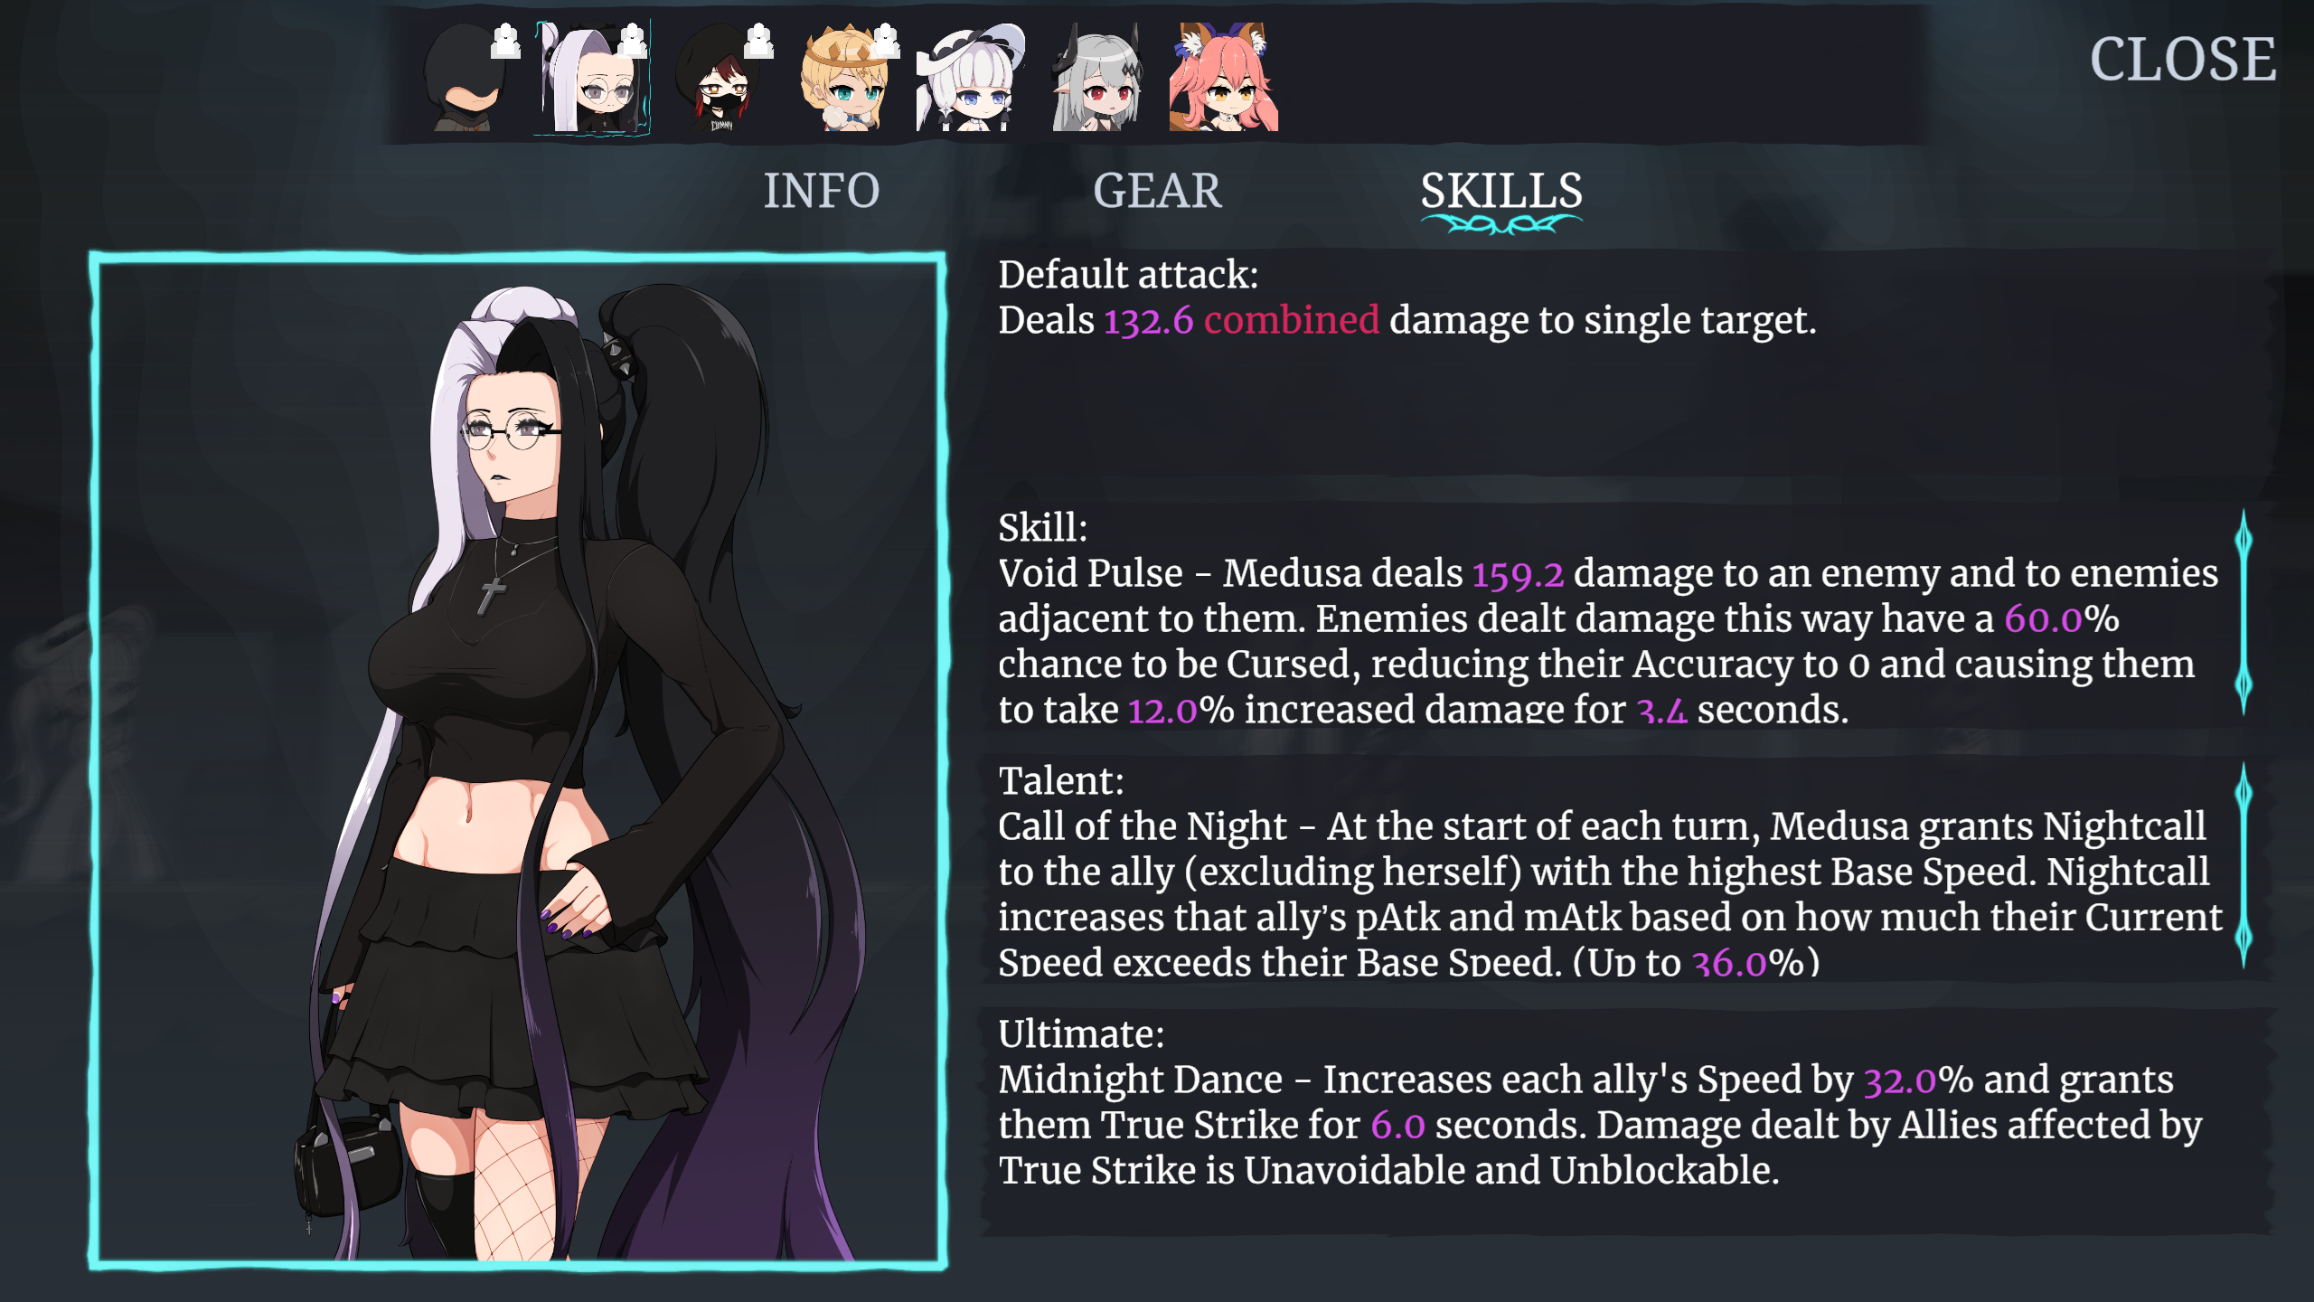Click the tombstone badge on the hooded portrait
The height and width of the screenshot is (1302, 2314).
(505, 42)
